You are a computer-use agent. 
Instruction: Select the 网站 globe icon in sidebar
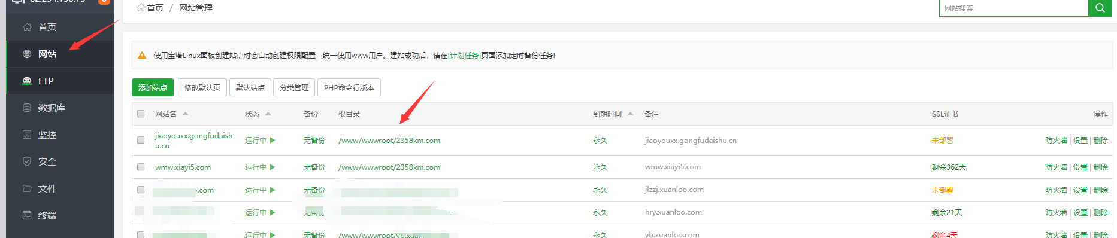[x=27, y=54]
